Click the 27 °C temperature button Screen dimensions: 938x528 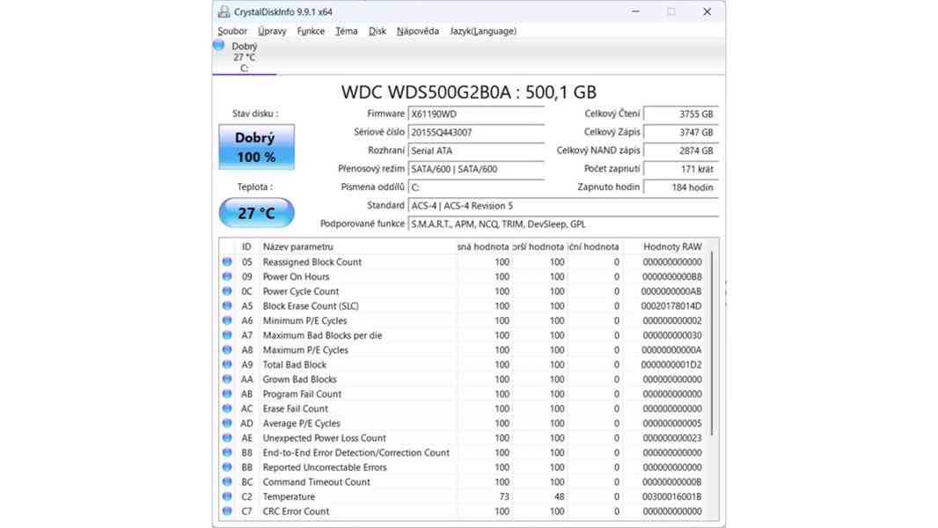(x=256, y=213)
